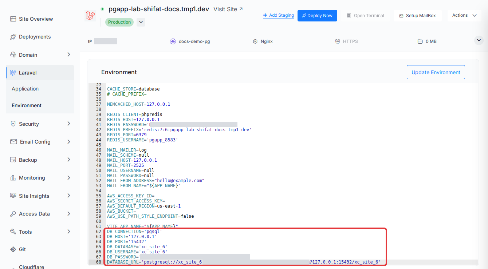488x269 pixels.
Task: Click the AWS_DEFAULT_REGION line in the editor
Action: point(144,206)
